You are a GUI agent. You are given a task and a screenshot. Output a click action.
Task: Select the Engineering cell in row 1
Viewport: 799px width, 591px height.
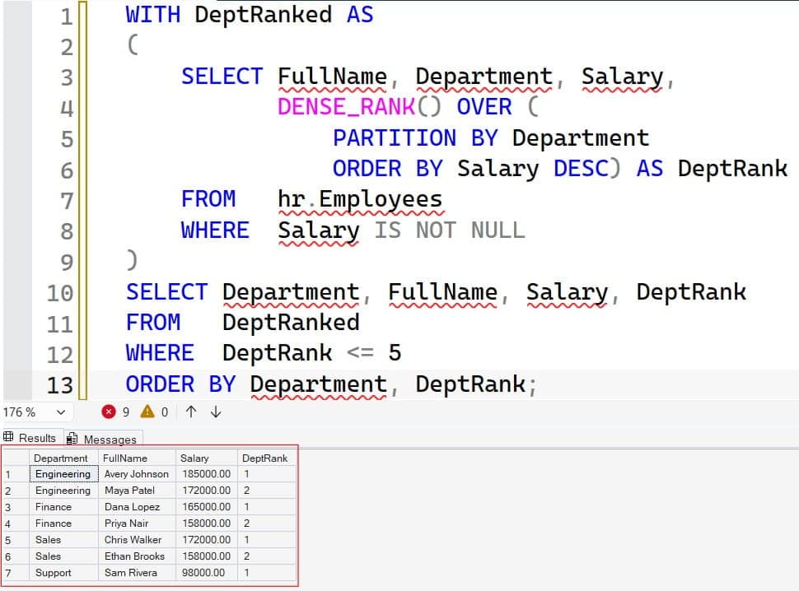tap(63, 474)
